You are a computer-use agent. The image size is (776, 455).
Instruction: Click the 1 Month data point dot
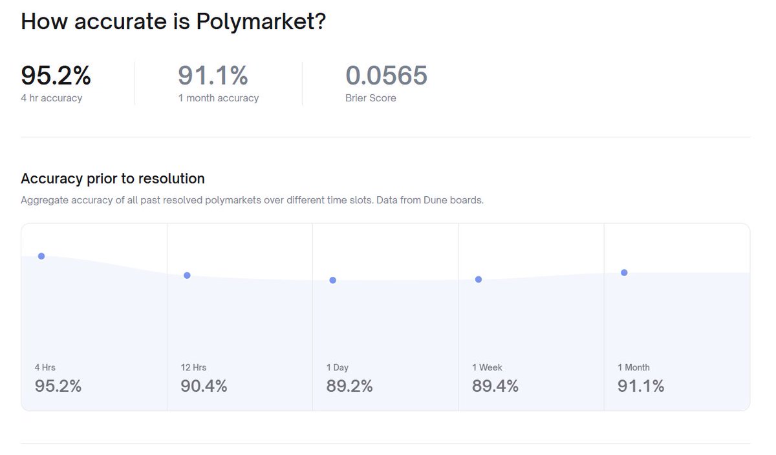click(x=624, y=272)
